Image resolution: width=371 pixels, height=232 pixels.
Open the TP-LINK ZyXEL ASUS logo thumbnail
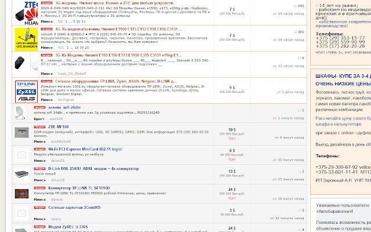(26, 92)
